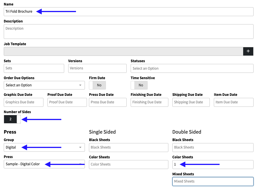
Task: Click Single Sided Color Sheets field
Action: [x=129, y=164]
